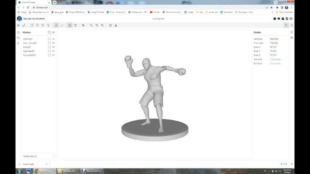
Task: Select perspective camera mode
Action: [x=70, y=25]
